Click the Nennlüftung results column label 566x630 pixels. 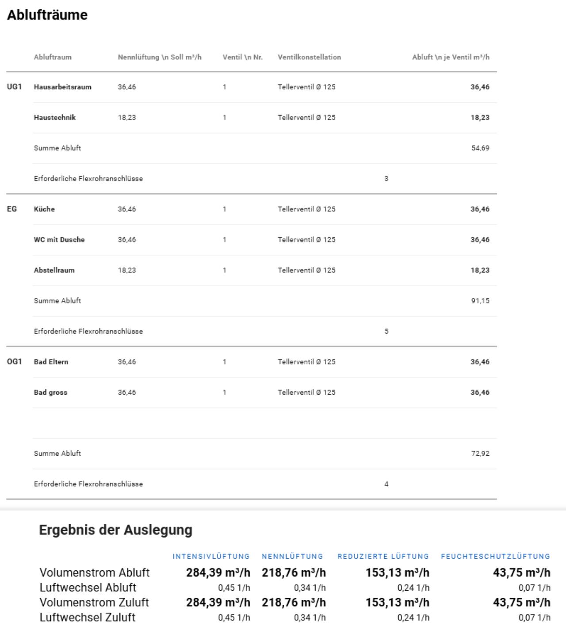coord(292,557)
